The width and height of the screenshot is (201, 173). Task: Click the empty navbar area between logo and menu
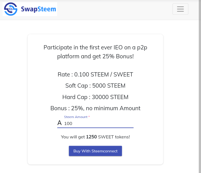(x=114, y=10)
